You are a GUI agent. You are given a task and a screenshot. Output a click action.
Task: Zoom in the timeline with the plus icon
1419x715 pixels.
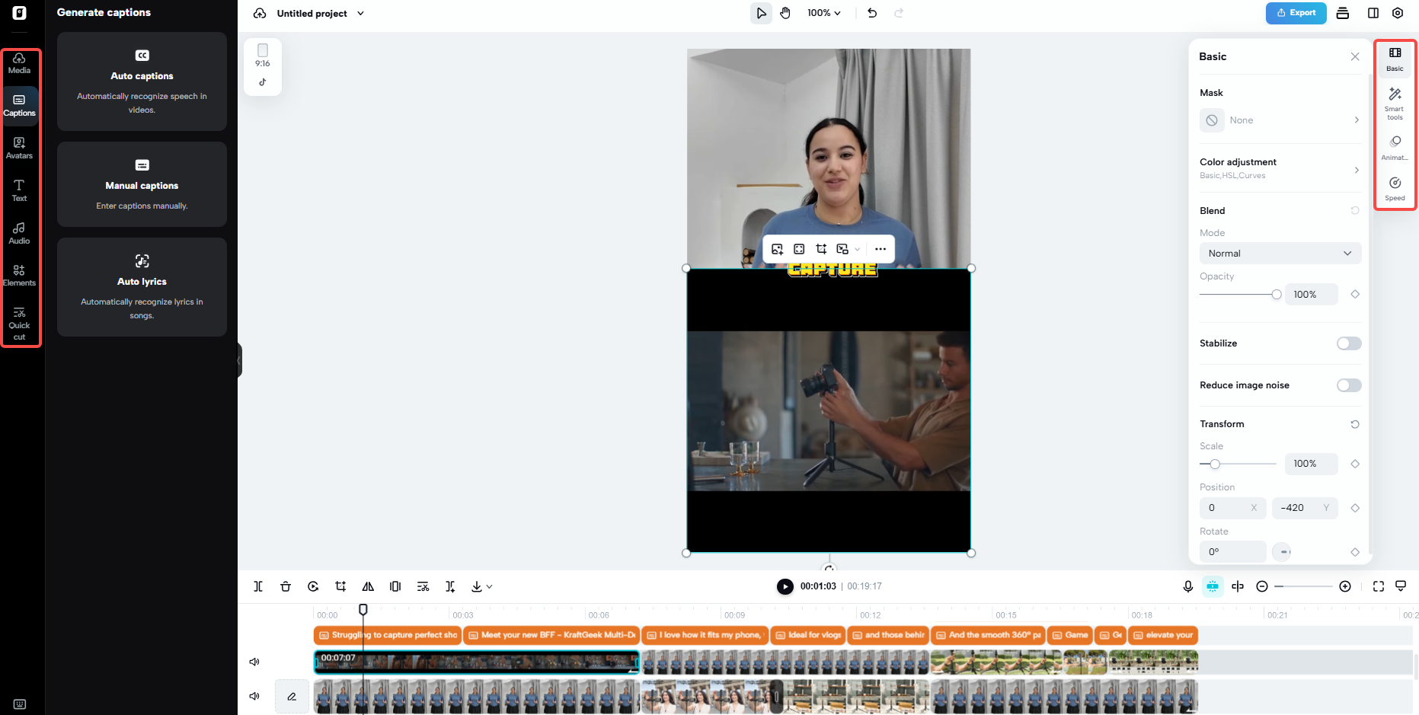coord(1345,586)
